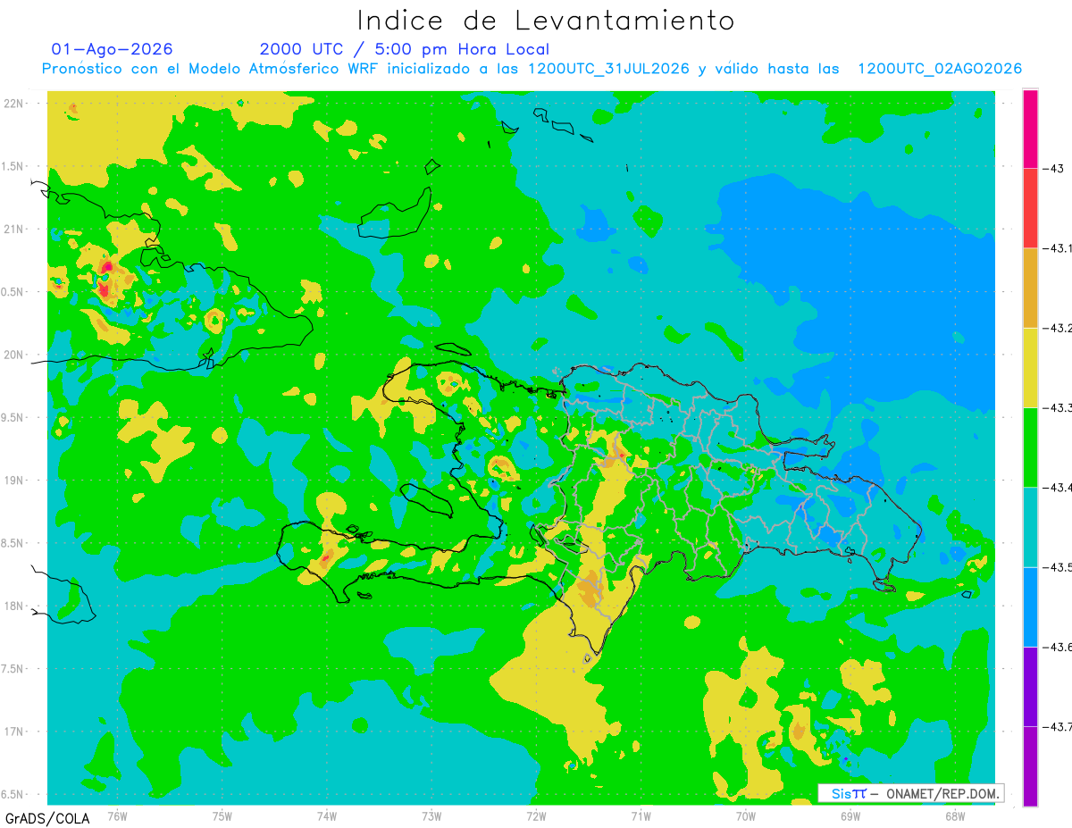The width and height of the screenshot is (1072, 828).
Task: Click the '-43.7' legend value
Action: (x=1058, y=726)
